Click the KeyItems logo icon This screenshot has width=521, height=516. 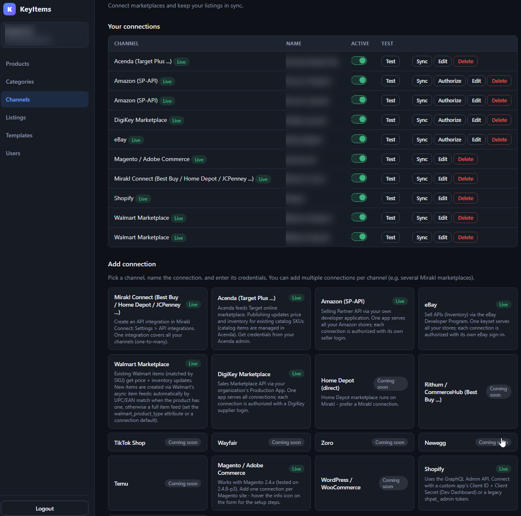click(10, 9)
